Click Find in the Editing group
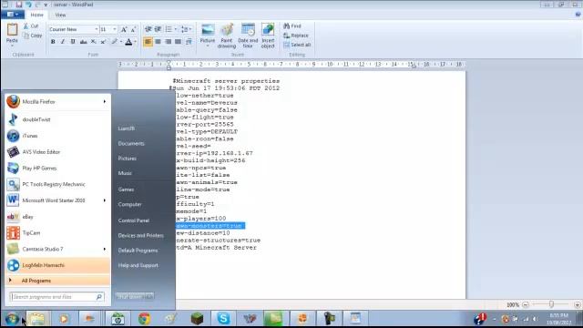 click(291, 26)
